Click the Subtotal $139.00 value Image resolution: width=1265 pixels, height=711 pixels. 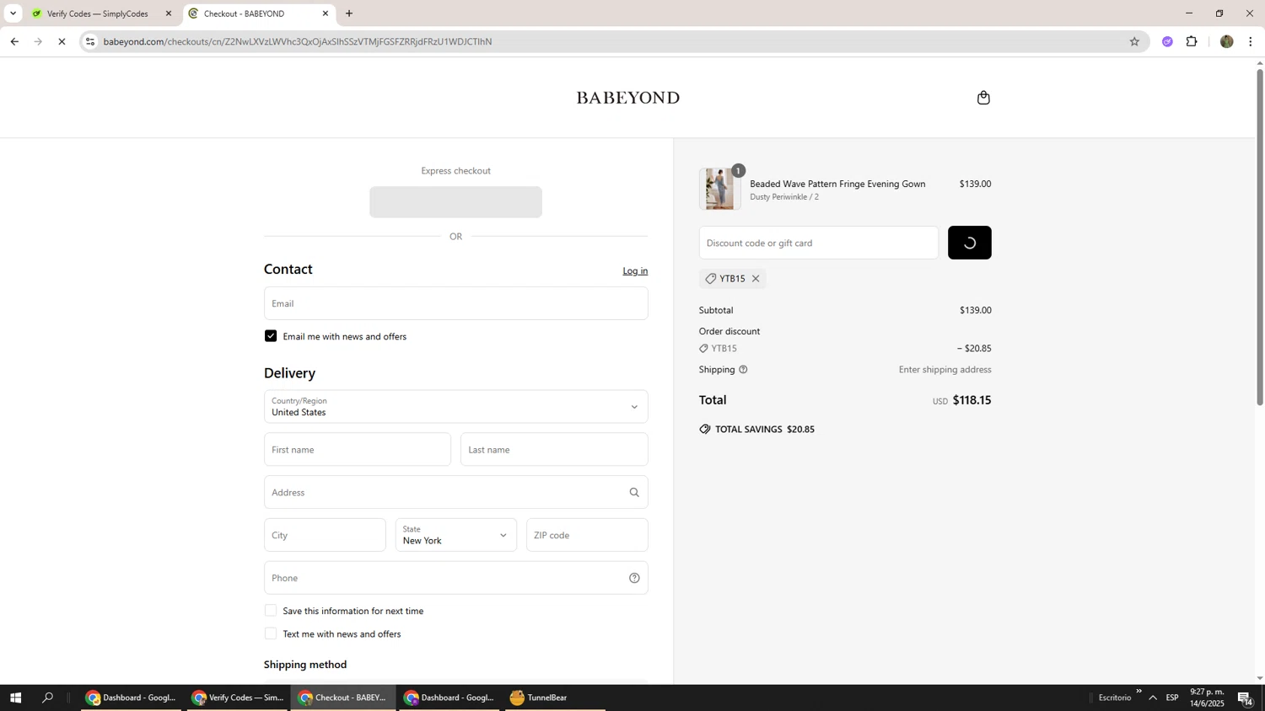point(975,311)
